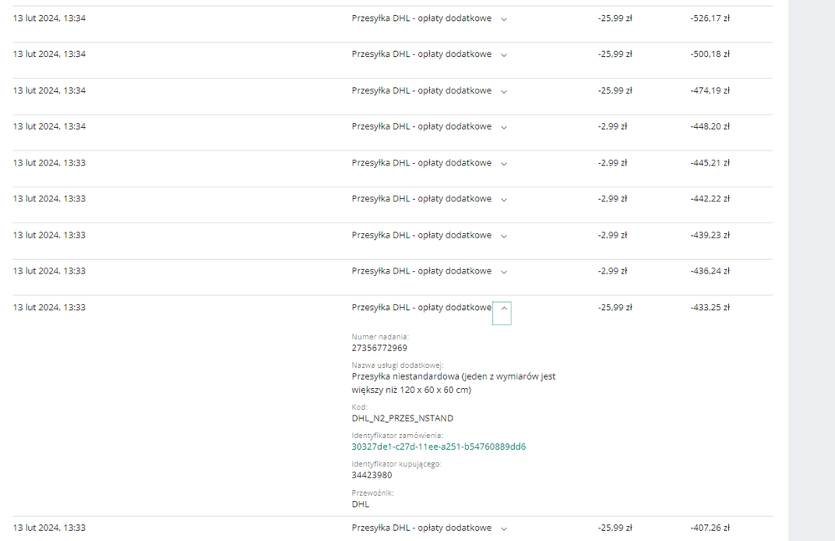
Task: Click buyer identifier 34423980
Action: click(x=372, y=475)
